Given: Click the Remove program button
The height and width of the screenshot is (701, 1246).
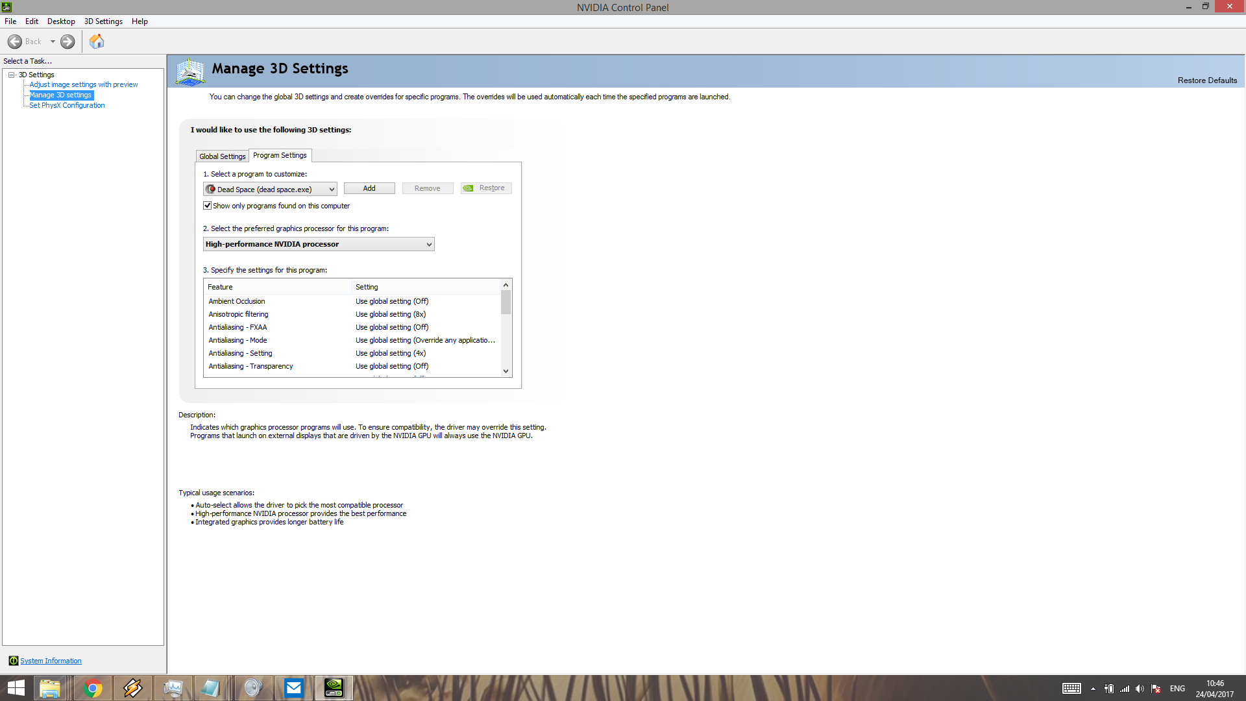Looking at the screenshot, I should coord(428,188).
